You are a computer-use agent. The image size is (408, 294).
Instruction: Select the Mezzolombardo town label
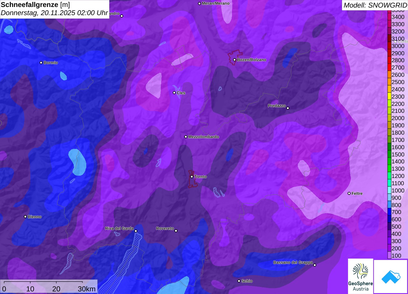click(204, 137)
